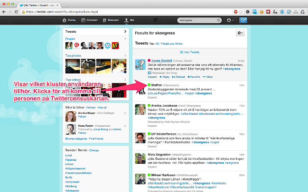Click the red adblock extension icon

coord(236,12)
